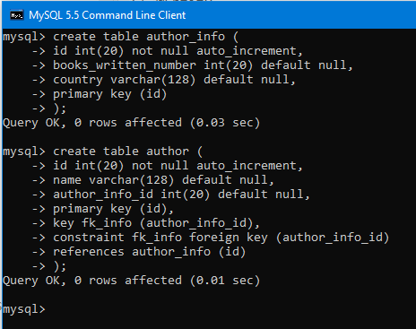Click 'Query OK' message showing 0.01 sec
Image resolution: width=416 pixels, height=329 pixels.
pyautogui.click(x=131, y=281)
